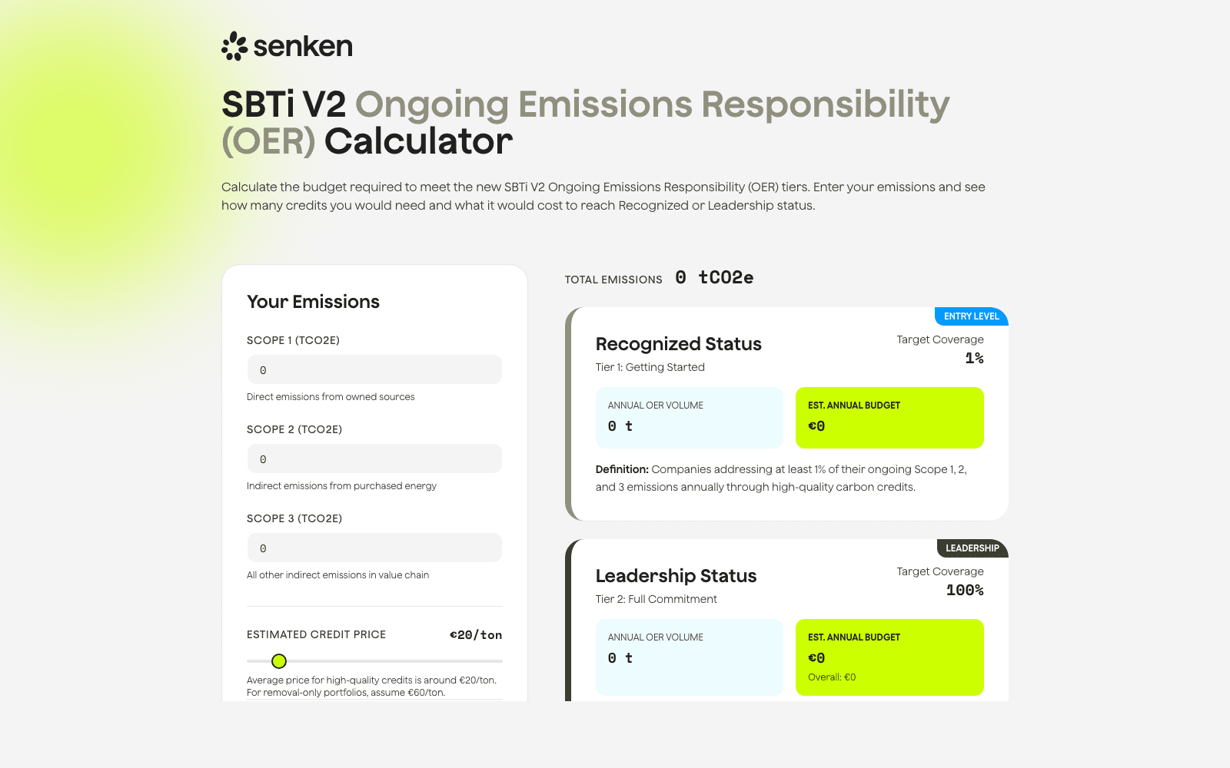Screen dimensions: 1230x768
Task: Click the Recognized Est. Annual Budget box
Action: [x=889, y=418]
